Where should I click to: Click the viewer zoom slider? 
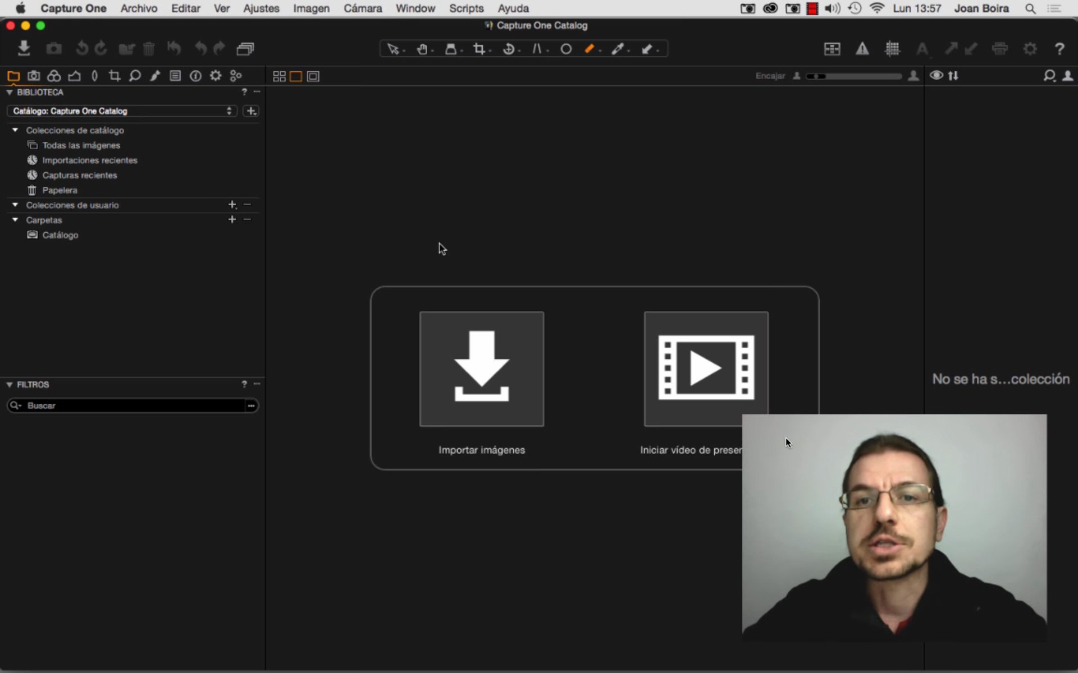click(x=854, y=76)
